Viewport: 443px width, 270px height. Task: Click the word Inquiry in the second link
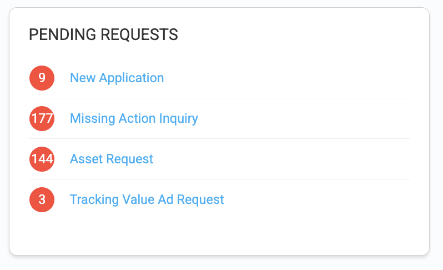tap(178, 118)
